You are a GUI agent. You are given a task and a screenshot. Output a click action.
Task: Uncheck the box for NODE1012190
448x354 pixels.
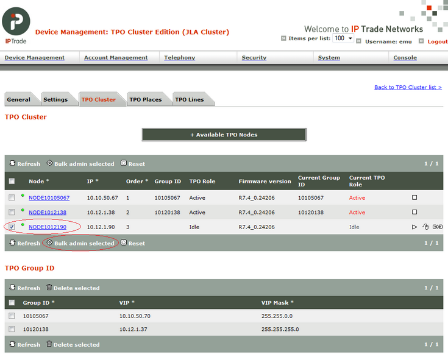coord(12,227)
